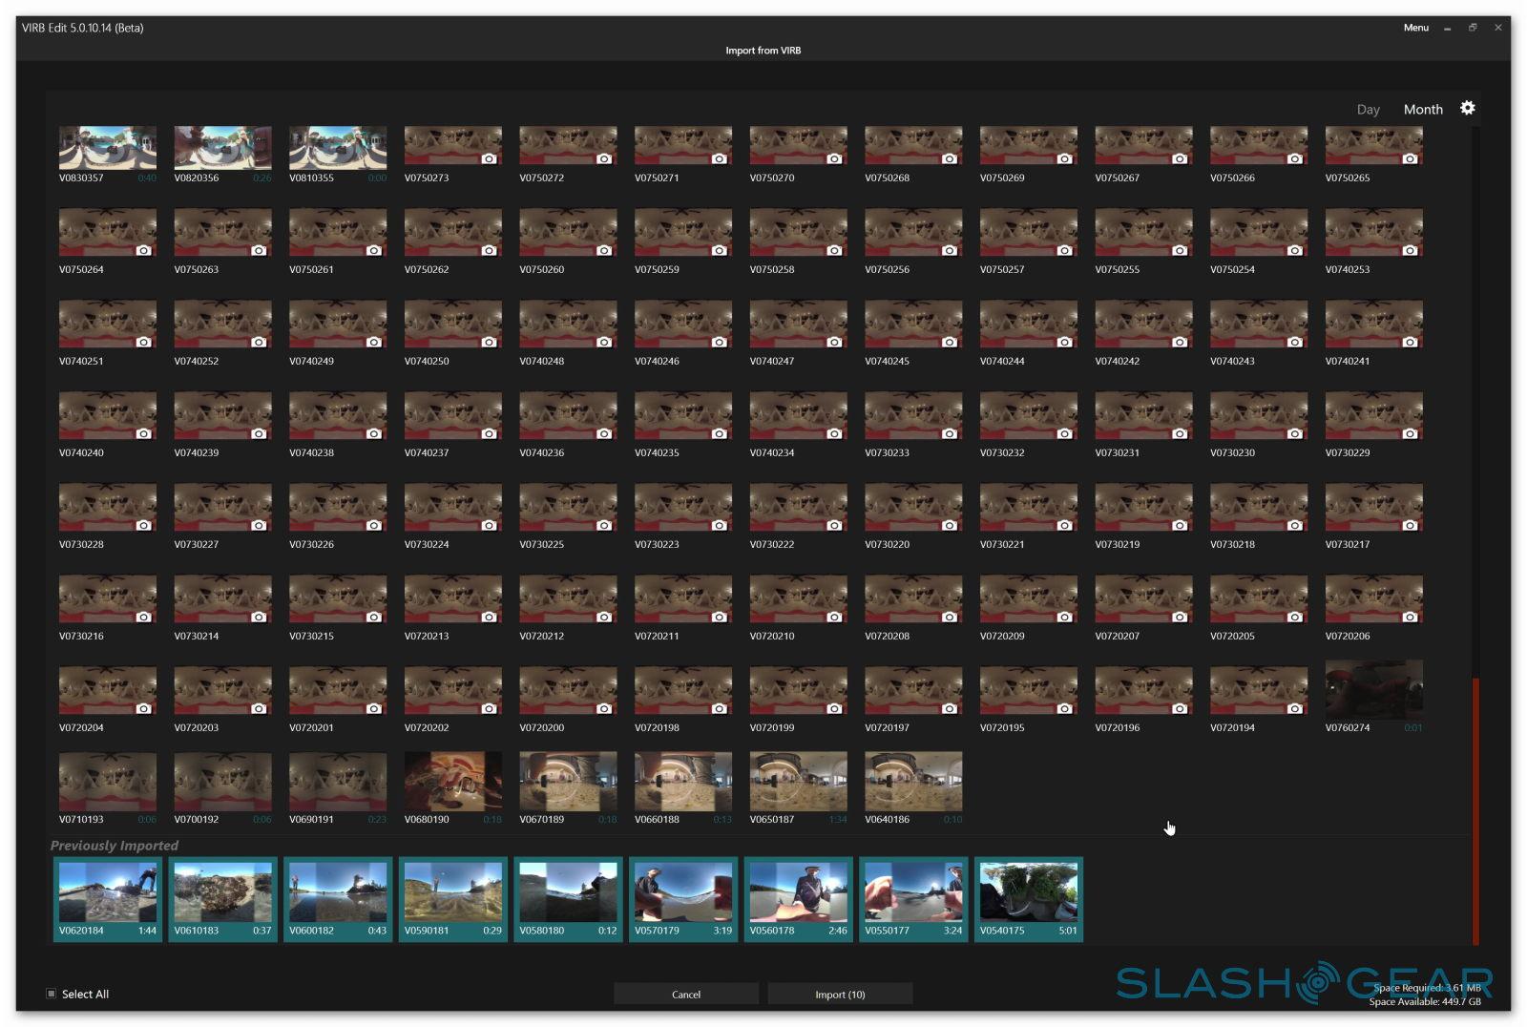Image resolution: width=1527 pixels, height=1027 pixels.
Task: Click the red vertical scrollbar thumb
Action: (1475, 811)
